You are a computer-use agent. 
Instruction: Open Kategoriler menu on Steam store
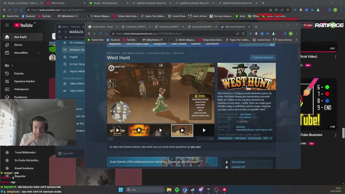point(160,44)
